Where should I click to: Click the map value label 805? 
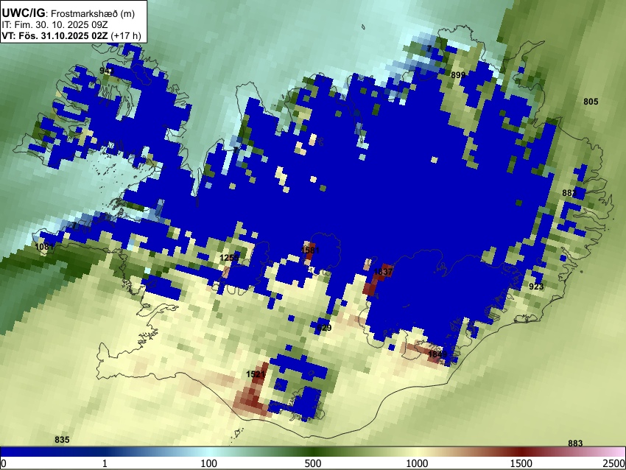coord(591,102)
